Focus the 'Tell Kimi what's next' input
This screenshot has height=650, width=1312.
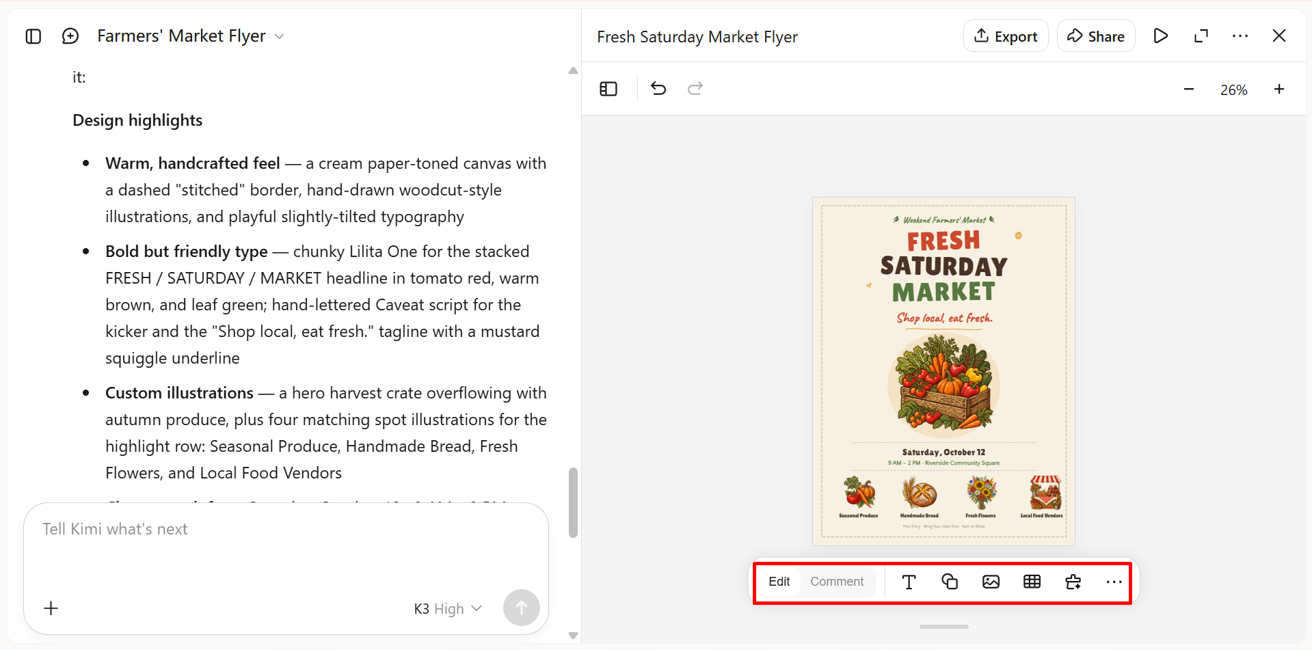286,547
